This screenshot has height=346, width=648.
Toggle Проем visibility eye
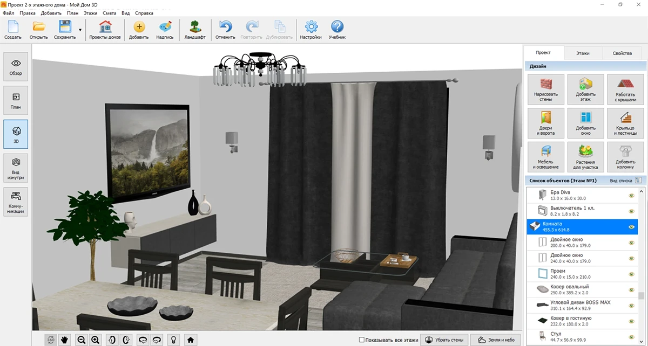[x=631, y=274]
